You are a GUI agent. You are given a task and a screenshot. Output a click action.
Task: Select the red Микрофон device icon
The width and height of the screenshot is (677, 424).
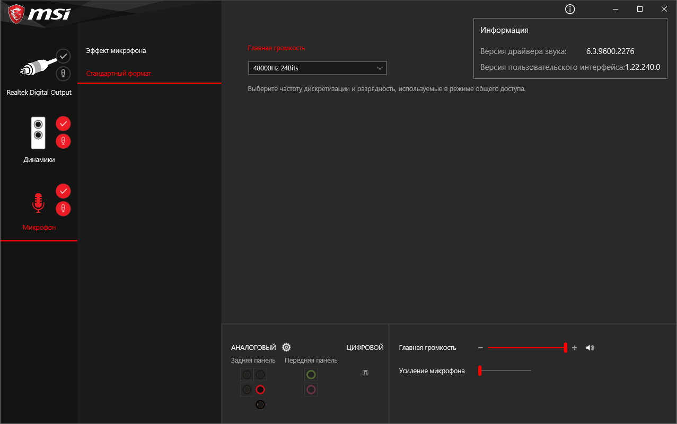click(x=38, y=203)
